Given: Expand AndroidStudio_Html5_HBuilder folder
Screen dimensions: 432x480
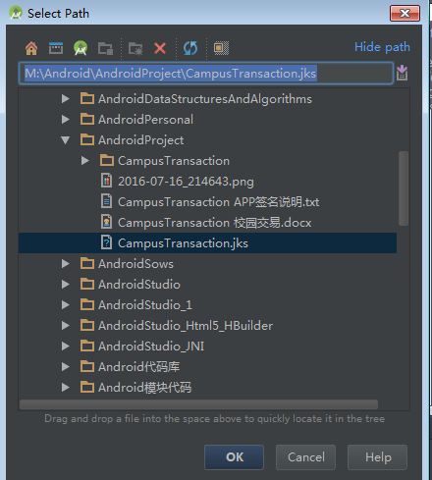Looking at the screenshot, I should [66, 325].
